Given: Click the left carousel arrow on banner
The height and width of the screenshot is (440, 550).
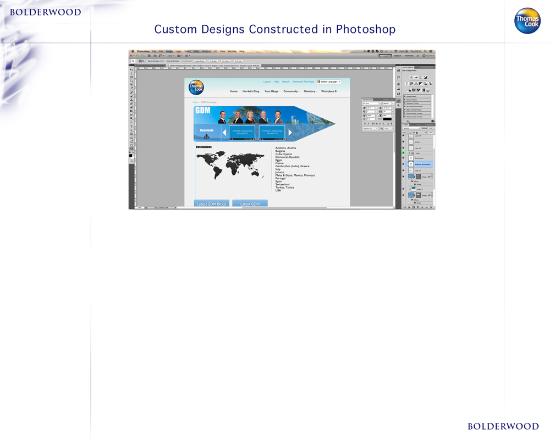Looking at the screenshot, I should point(224,133).
